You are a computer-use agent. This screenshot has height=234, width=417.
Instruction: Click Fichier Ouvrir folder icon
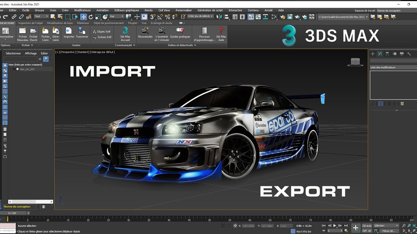34,34
